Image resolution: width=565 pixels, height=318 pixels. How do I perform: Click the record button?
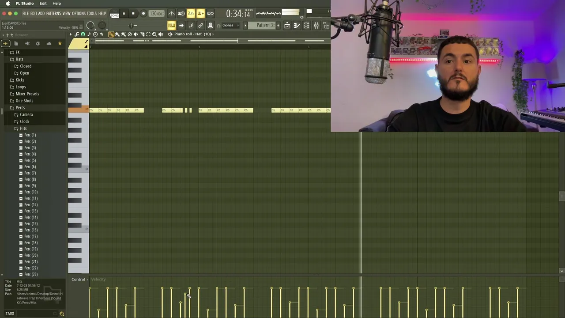pos(143,13)
